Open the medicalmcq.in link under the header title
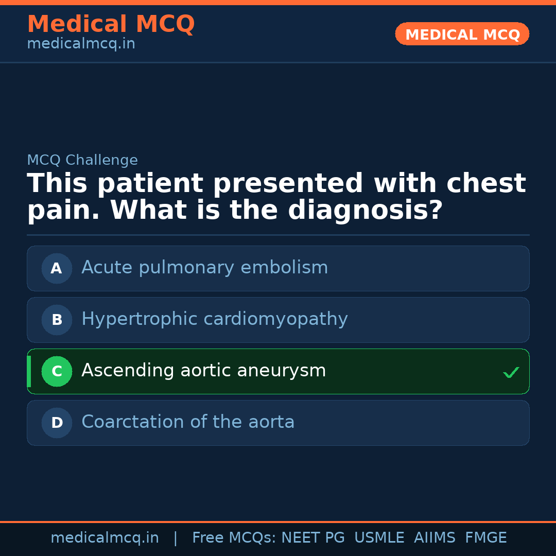The image size is (556, 556). 81,44
